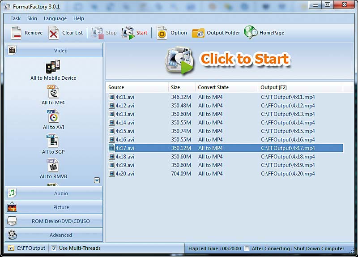Viewport: 358px width, 257px height.
Task: Click the Remove button label
Action: (34, 33)
